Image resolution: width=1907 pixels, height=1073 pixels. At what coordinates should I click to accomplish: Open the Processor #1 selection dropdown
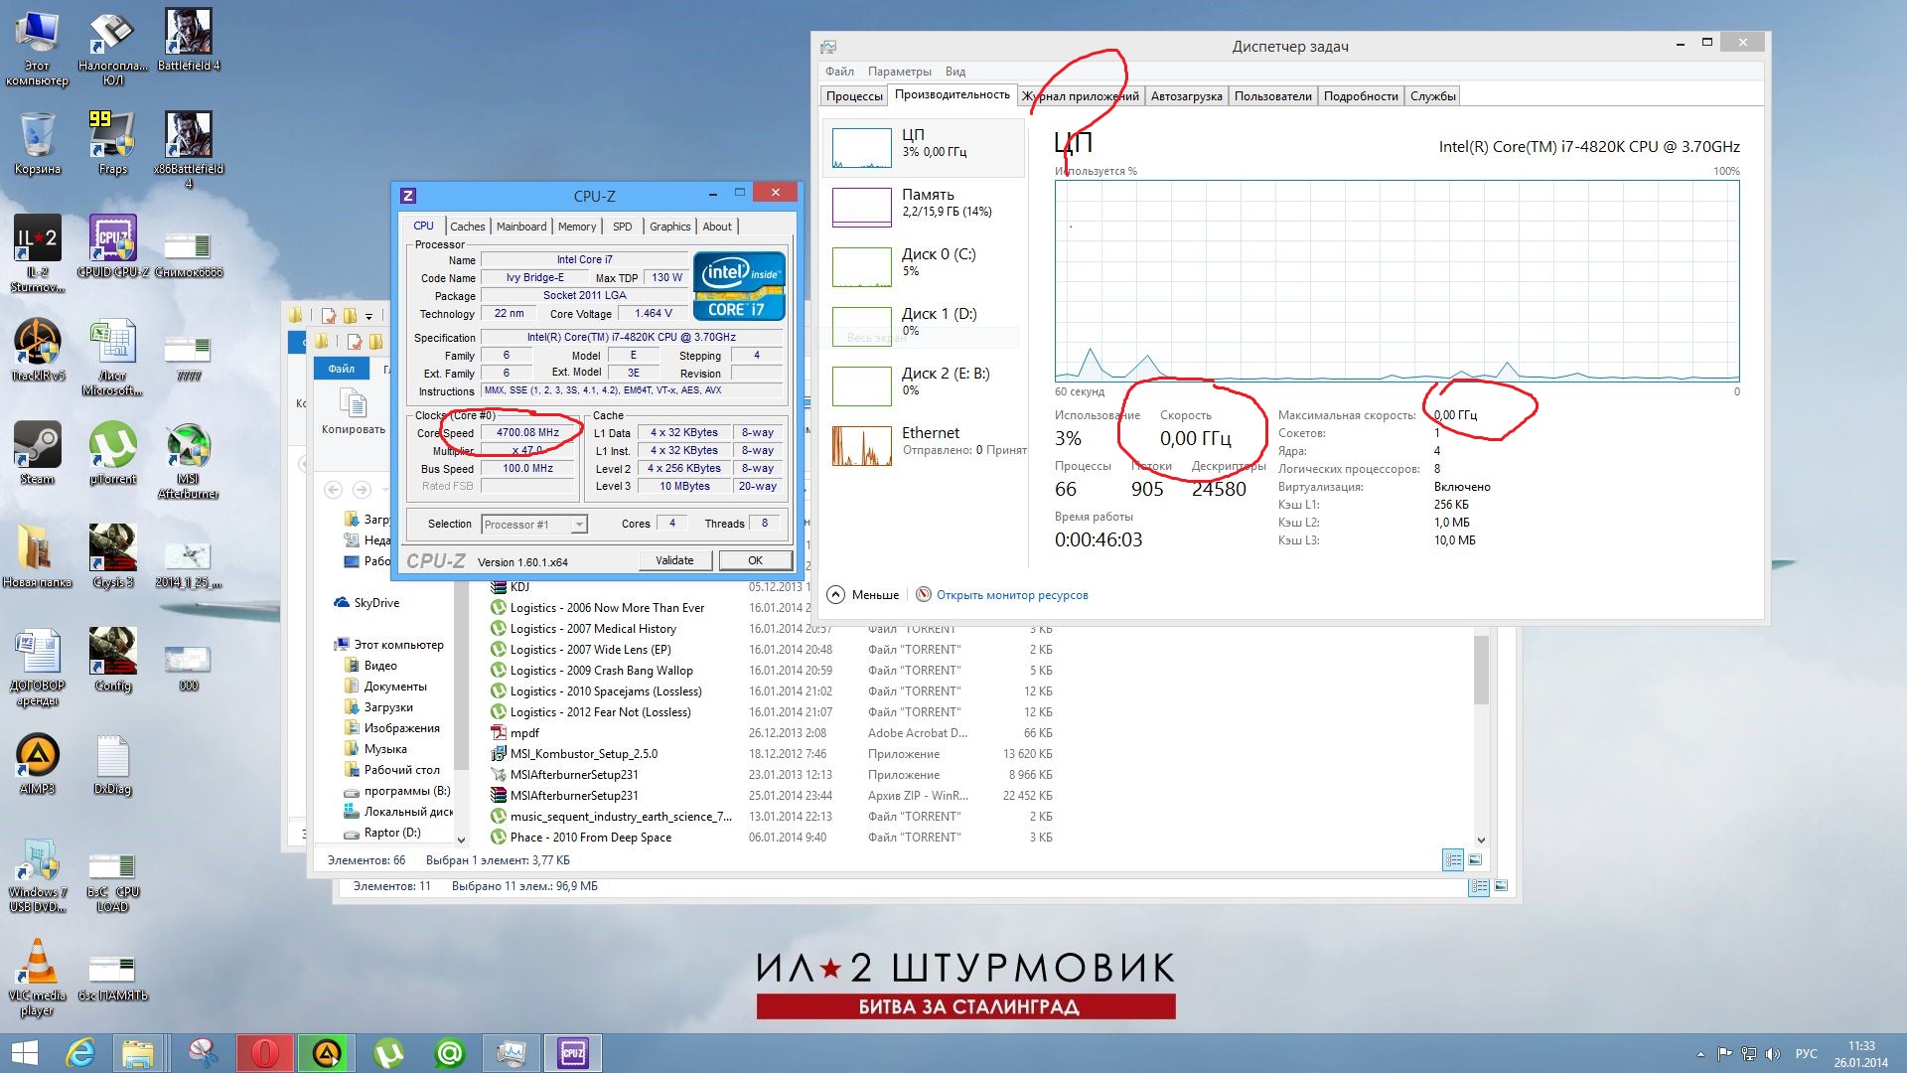click(x=578, y=525)
